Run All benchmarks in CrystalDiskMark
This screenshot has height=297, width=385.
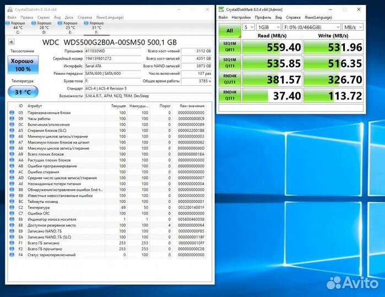(230, 31)
